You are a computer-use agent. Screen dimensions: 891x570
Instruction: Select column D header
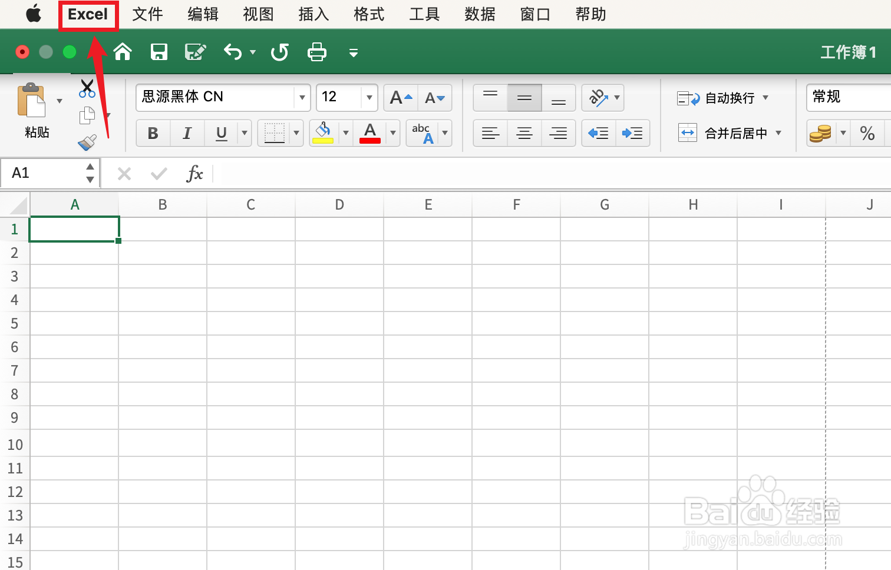click(339, 205)
